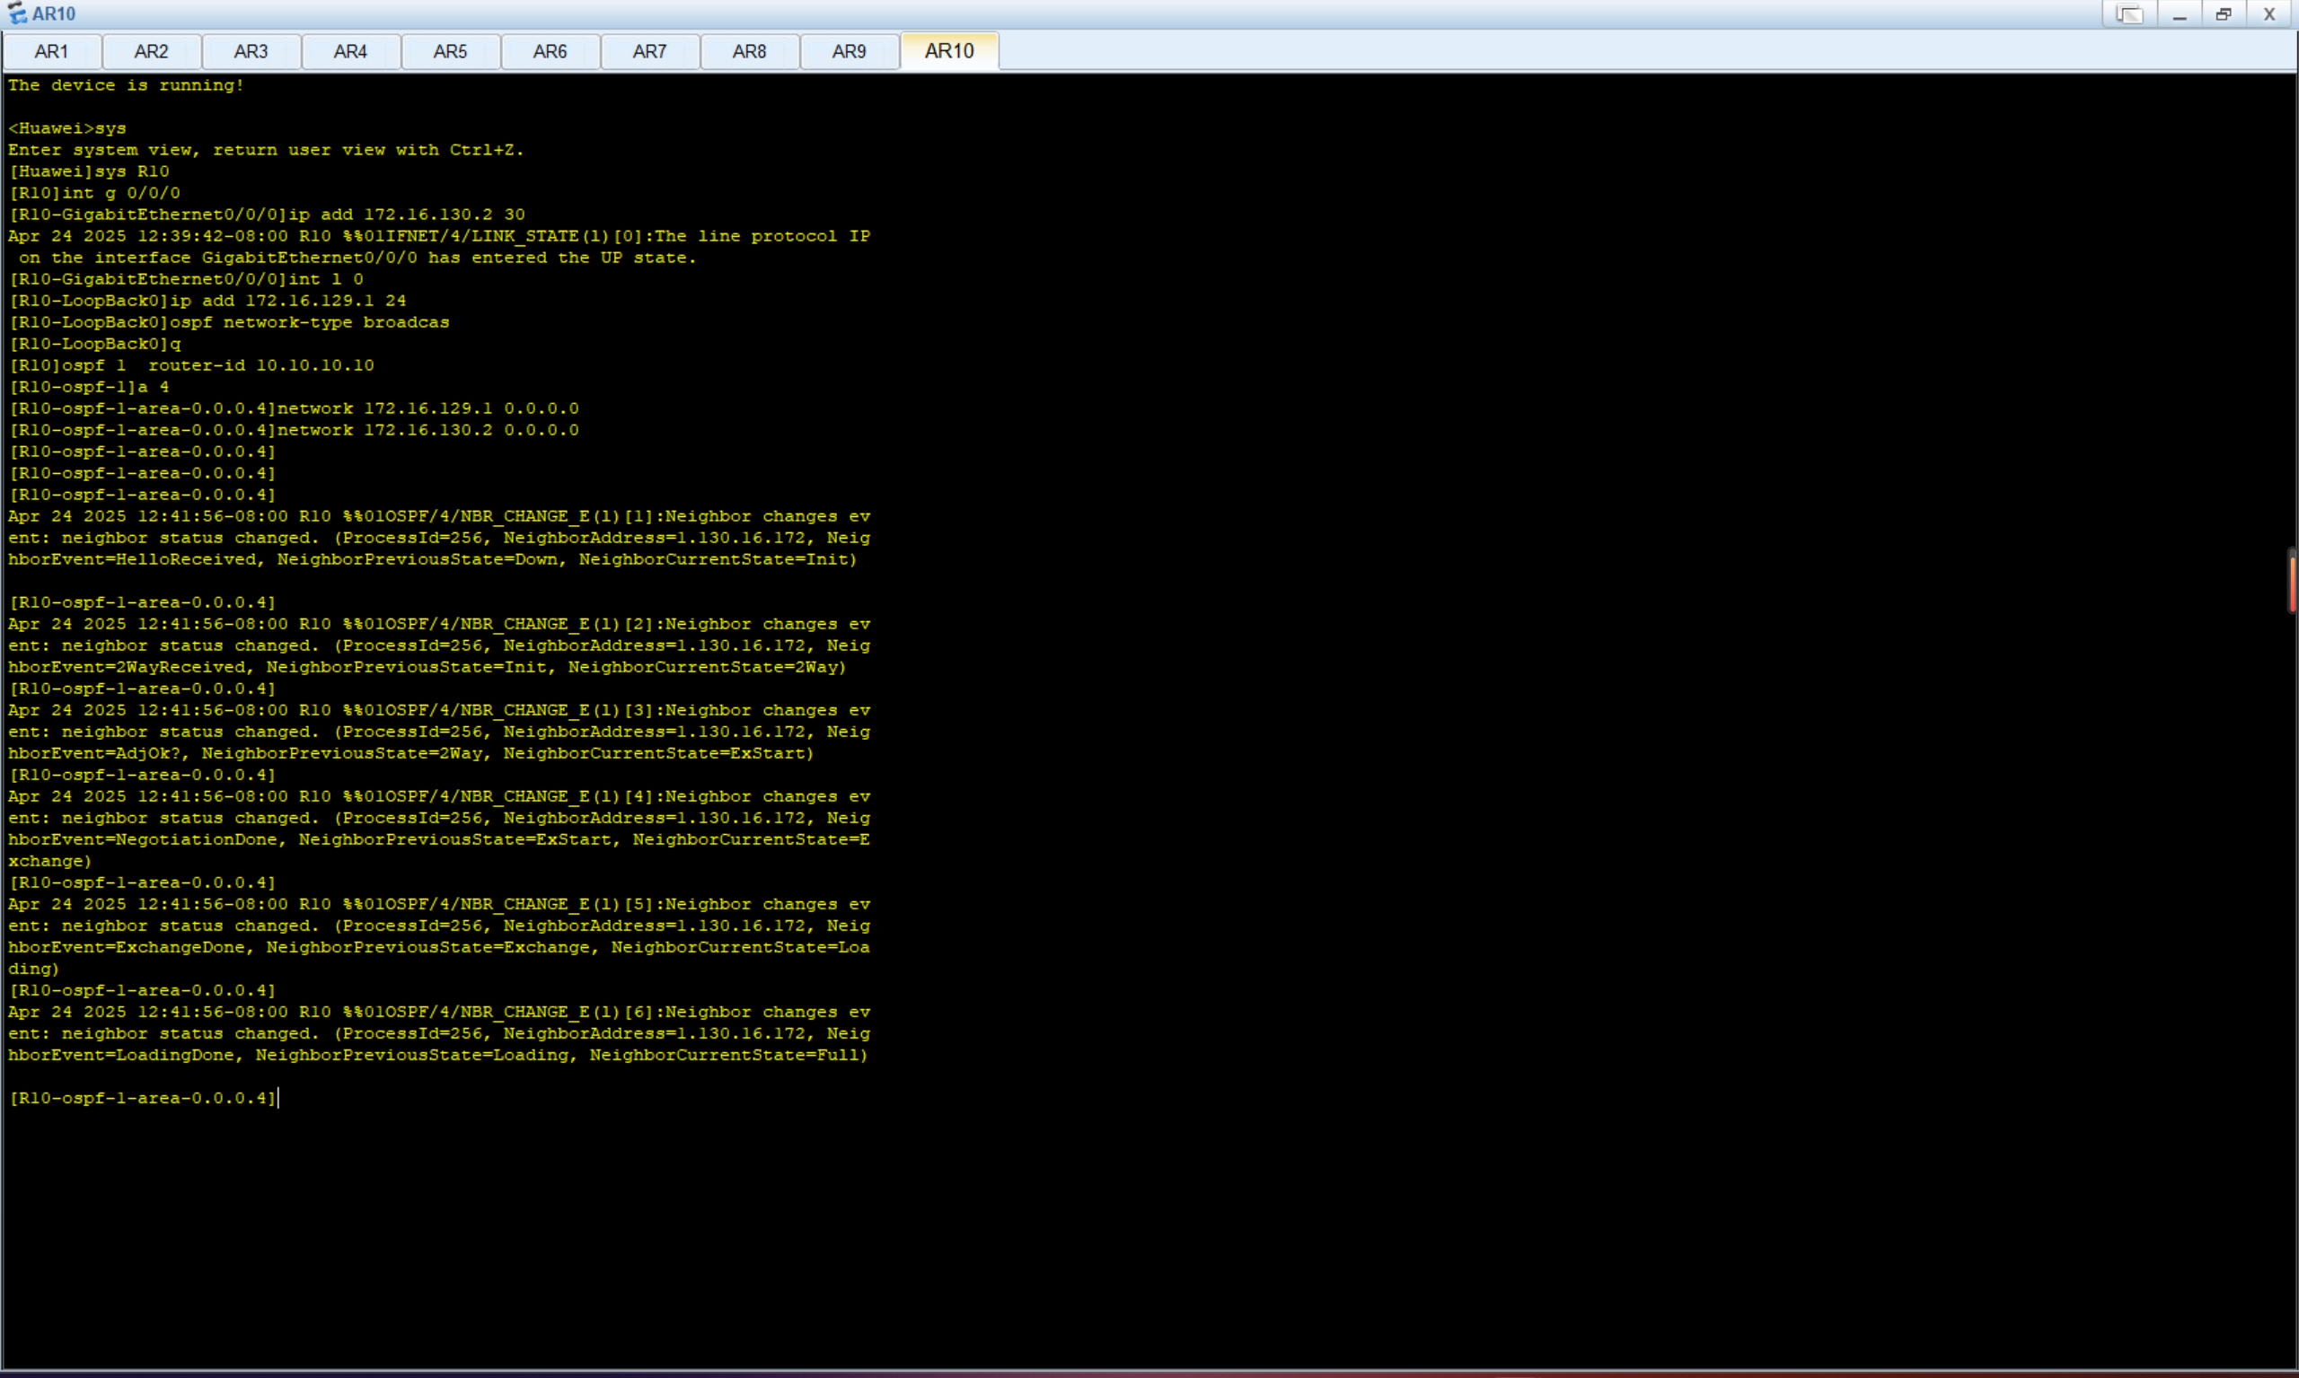Click 'The device is running!' text
The width and height of the screenshot is (2299, 1378).
point(127,85)
